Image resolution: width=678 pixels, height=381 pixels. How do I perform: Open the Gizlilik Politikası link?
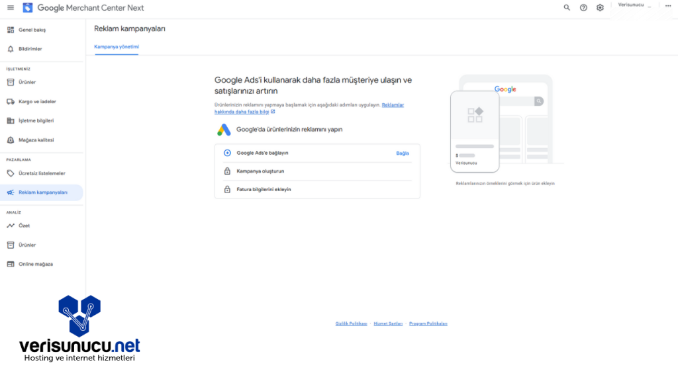[x=351, y=323]
